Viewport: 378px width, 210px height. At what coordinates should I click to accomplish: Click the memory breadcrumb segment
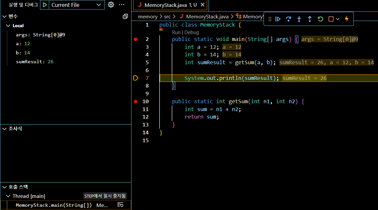(148, 17)
